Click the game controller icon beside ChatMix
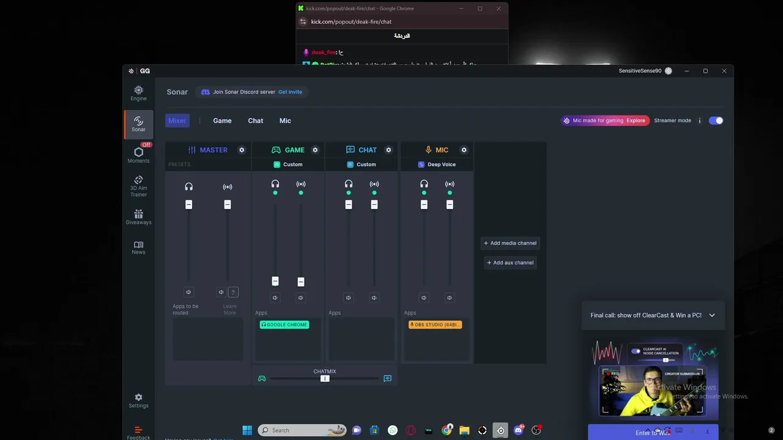Screen dimensions: 783x440 [262, 378]
